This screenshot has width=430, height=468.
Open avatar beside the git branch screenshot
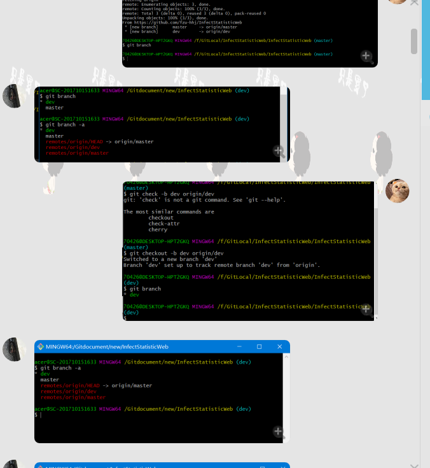pos(13,96)
